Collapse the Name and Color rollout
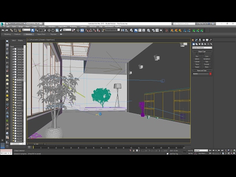 click(x=202, y=71)
